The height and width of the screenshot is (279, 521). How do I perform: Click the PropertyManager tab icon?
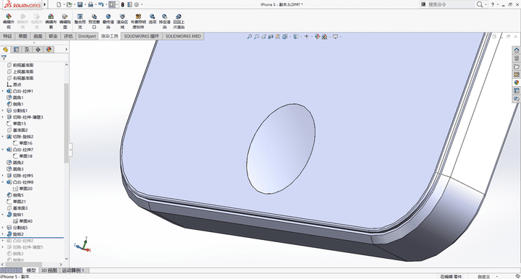(x=16, y=49)
